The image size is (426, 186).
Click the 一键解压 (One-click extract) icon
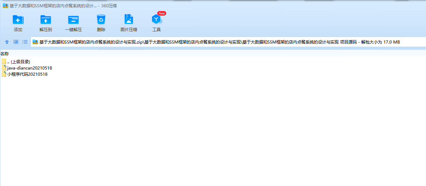pos(73,20)
